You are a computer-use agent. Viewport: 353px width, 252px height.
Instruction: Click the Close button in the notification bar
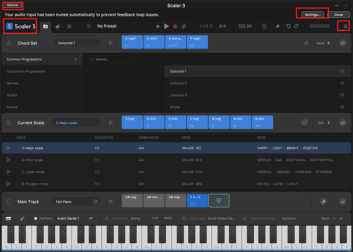coord(338,15)
